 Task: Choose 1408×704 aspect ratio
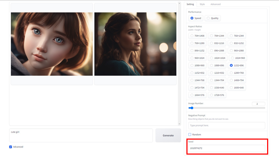(x=237, y=80)
